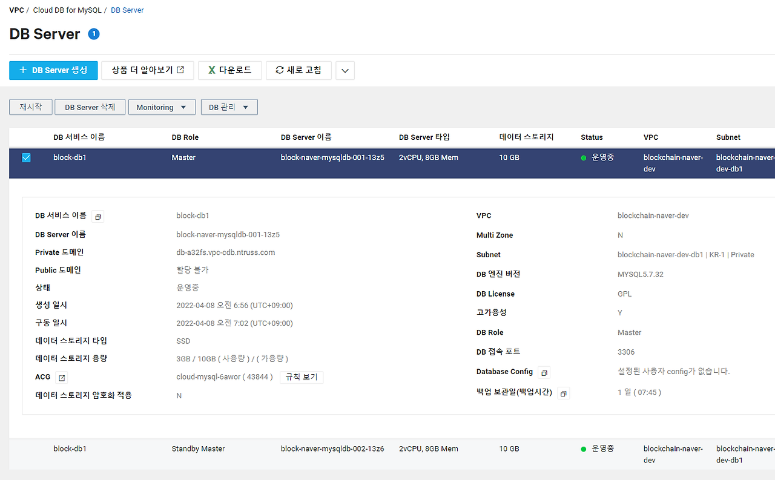775x480 pixels.
Task: View ACG rules with 규칙 보기
Action: (302, 377)
